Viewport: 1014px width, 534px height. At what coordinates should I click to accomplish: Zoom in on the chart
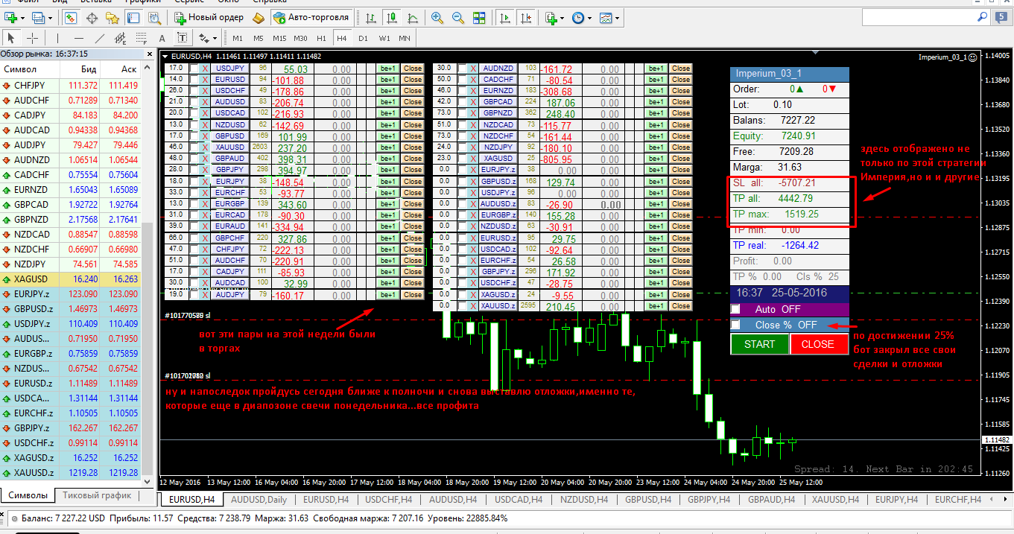pos(437,16)
